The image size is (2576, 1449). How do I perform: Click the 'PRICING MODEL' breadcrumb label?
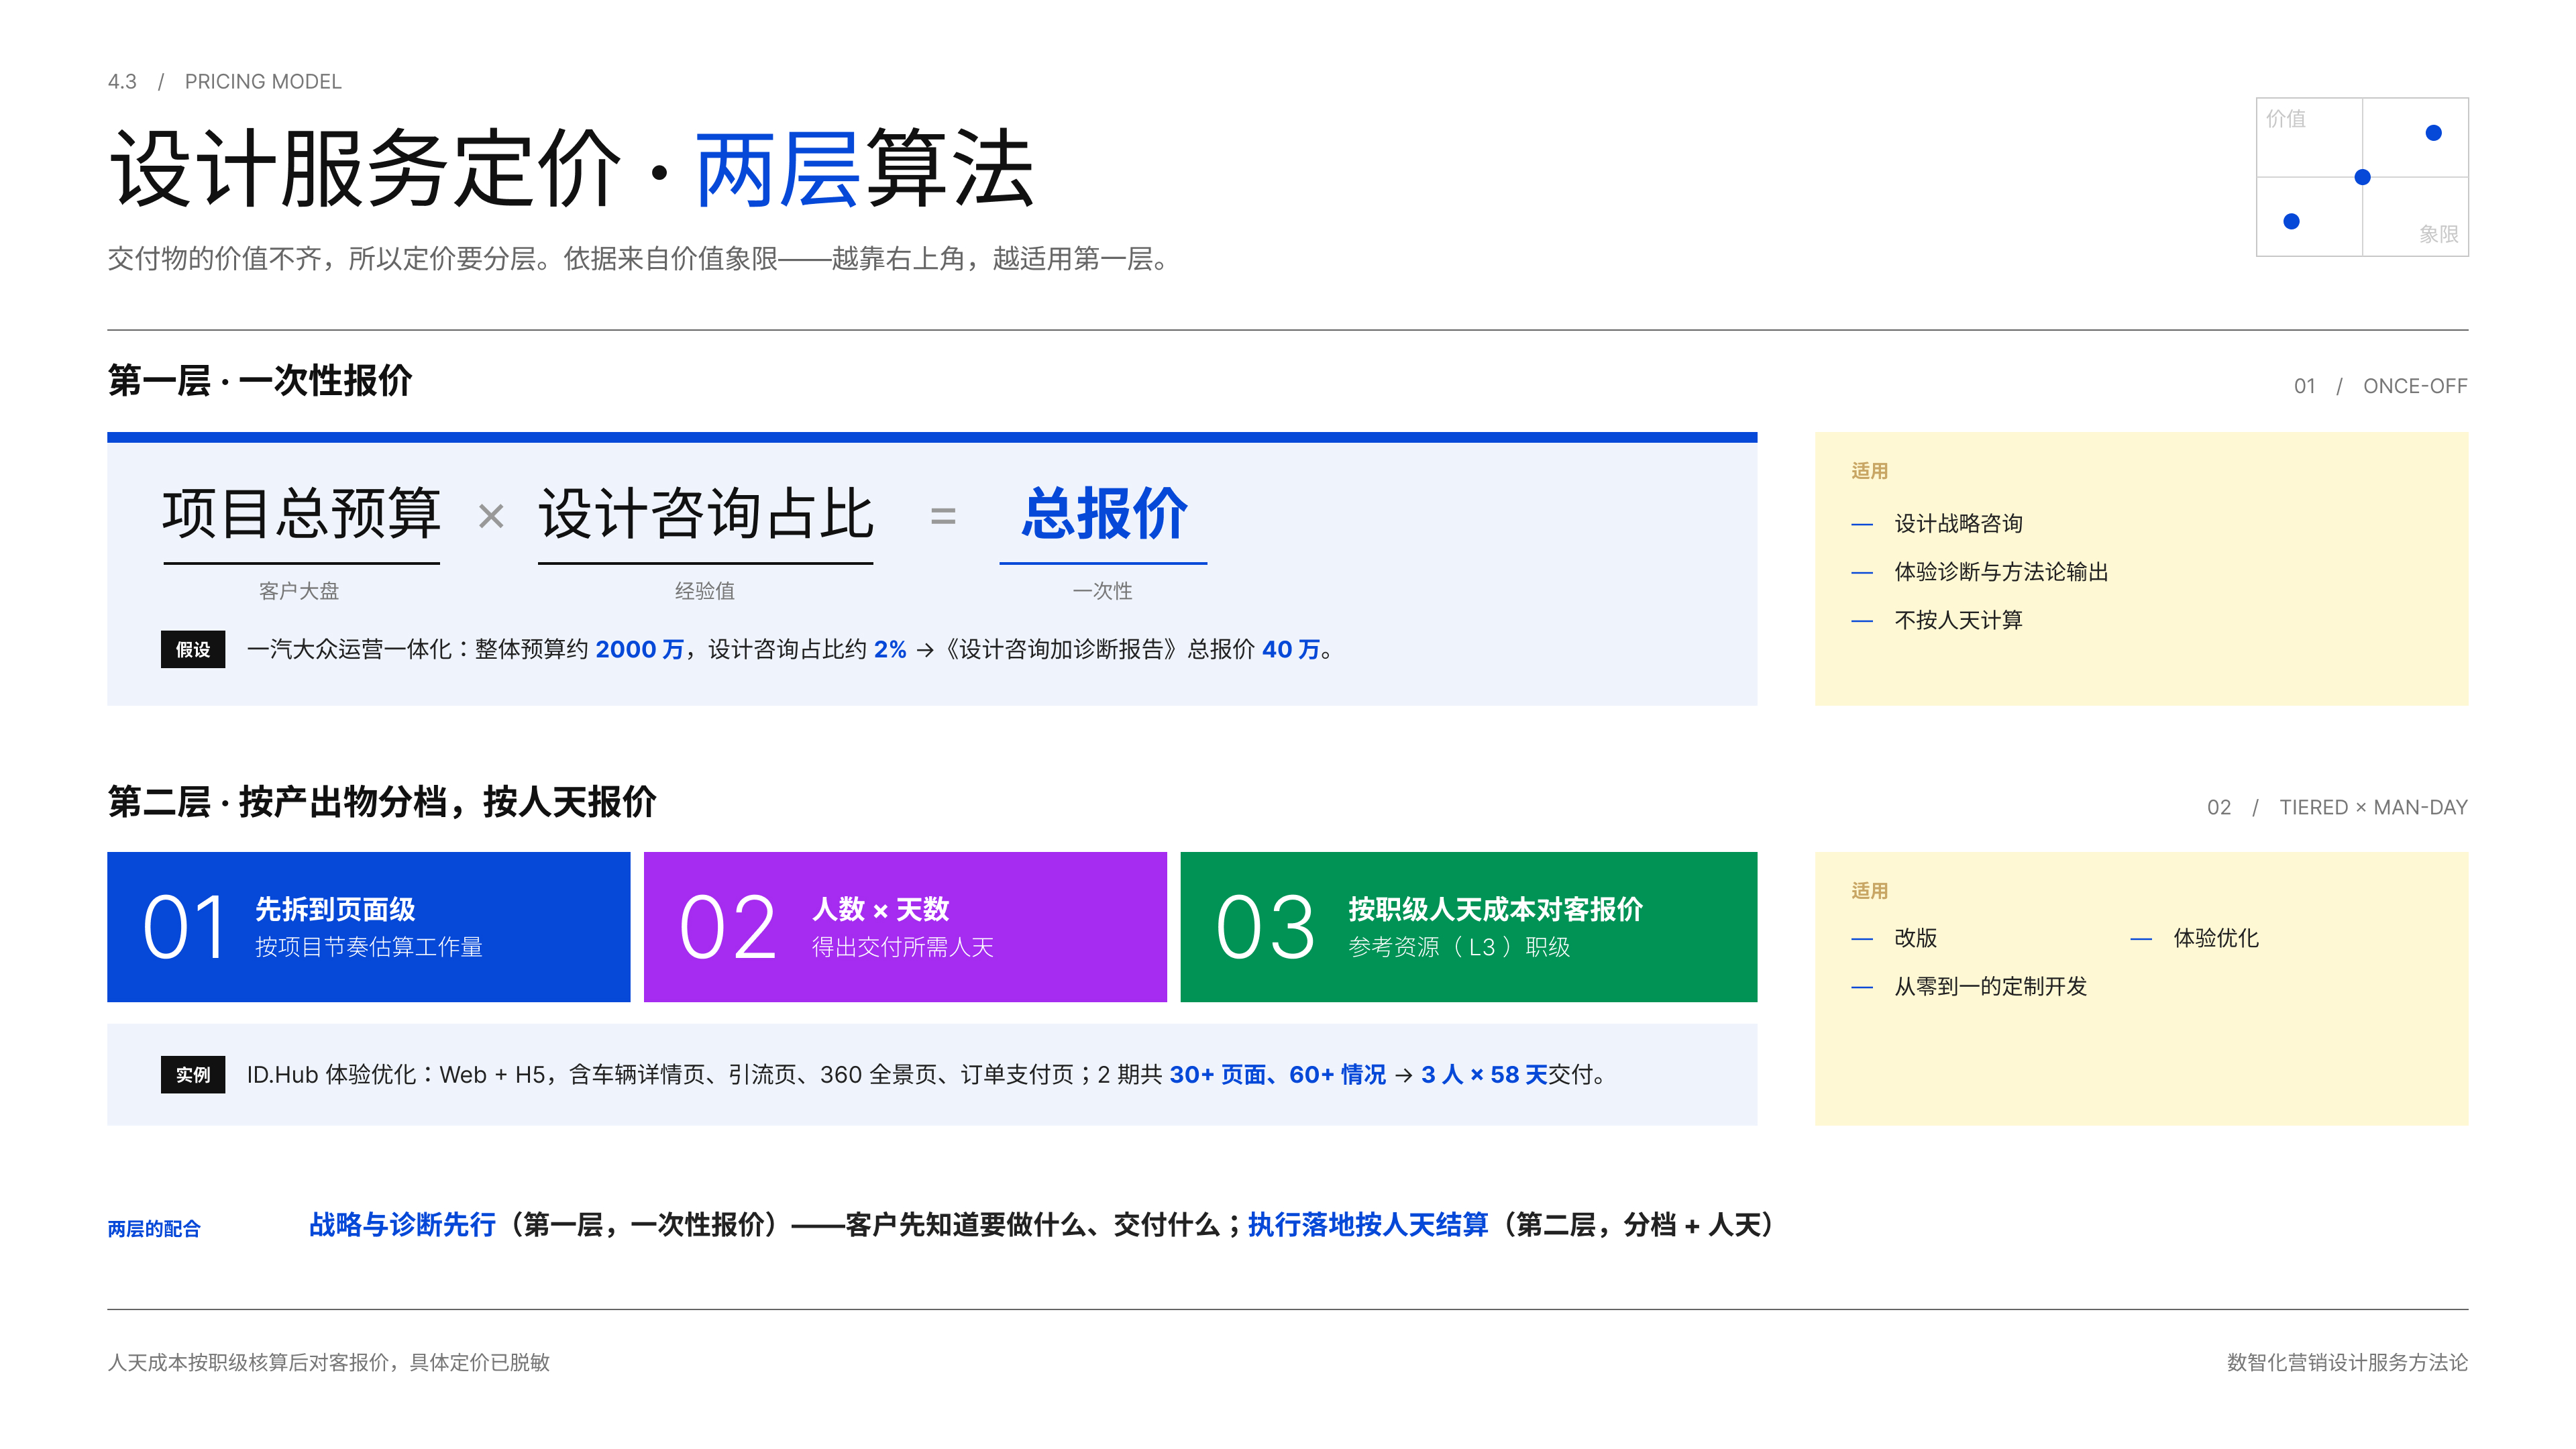pos(263,82)
